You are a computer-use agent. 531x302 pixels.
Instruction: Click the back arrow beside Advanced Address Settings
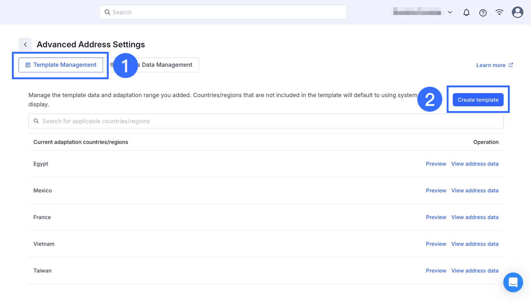[25, 44]
